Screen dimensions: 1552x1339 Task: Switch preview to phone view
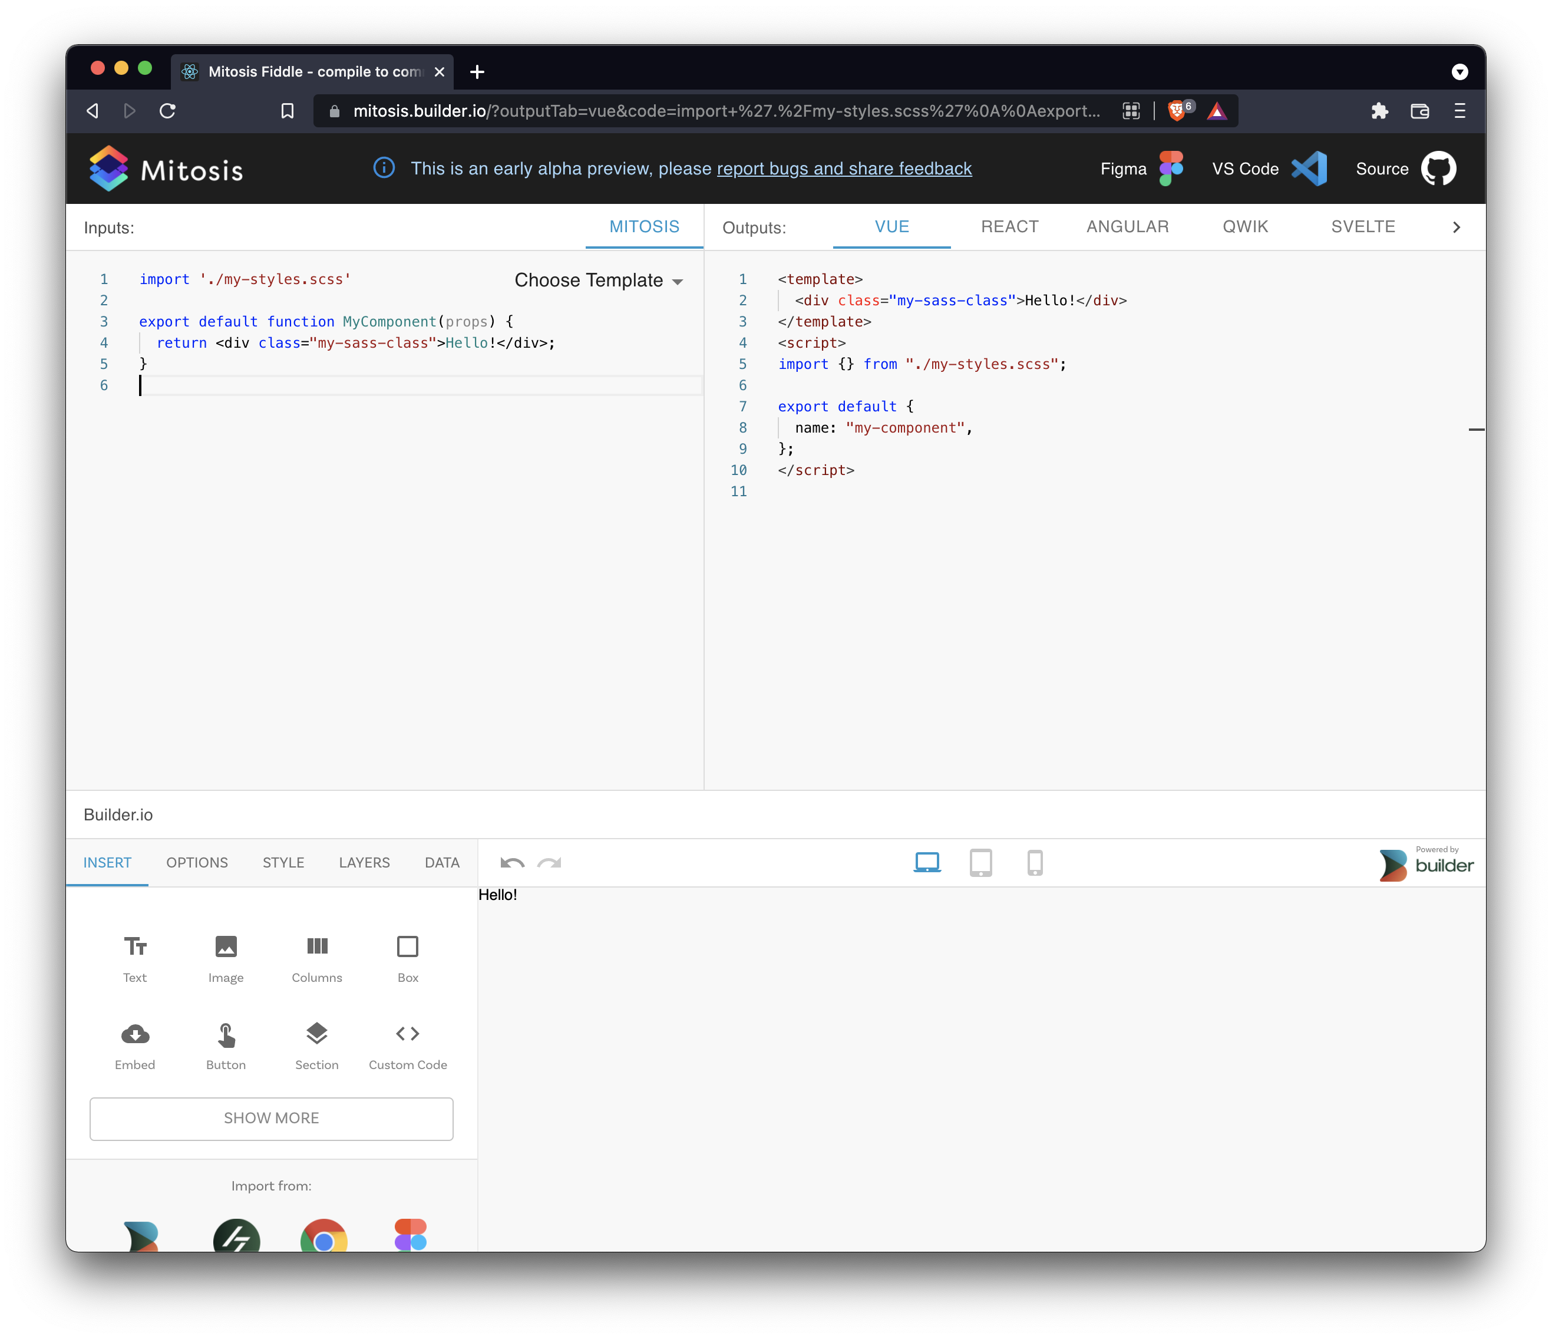1036,862
